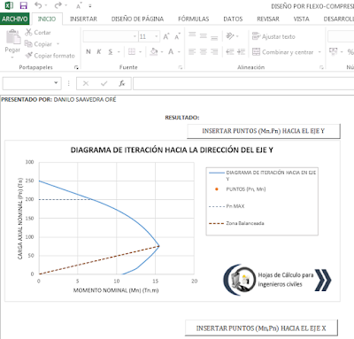Screen dimensions: 354x339
Task: Click Decrease Indent icon
Action: pos(230,52)
